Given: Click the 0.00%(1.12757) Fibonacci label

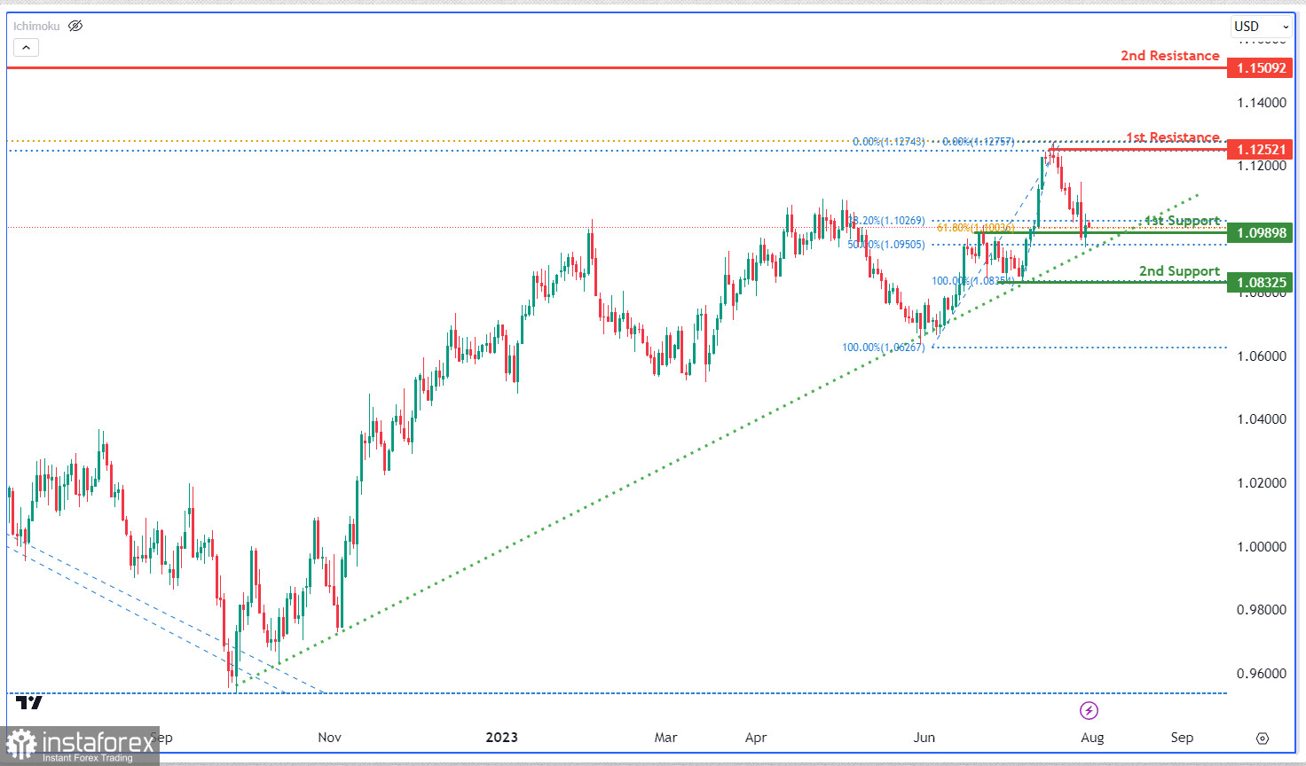Looking at the screenshot, I should tap(978, 142).
